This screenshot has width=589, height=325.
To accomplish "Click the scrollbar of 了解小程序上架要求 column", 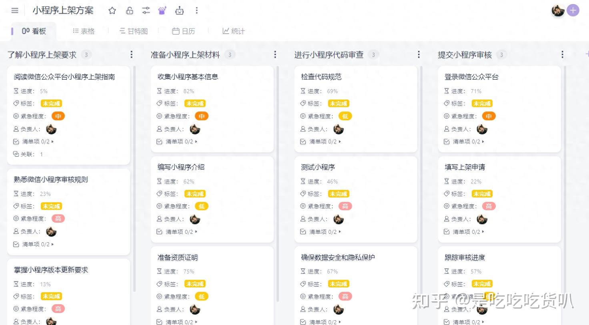I will tap(134, 179).
